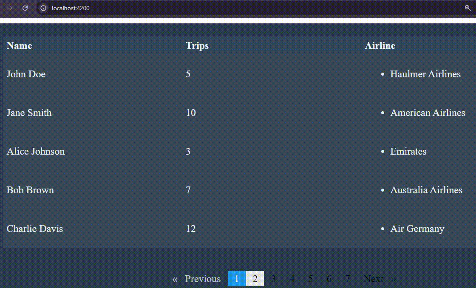The image size is (476, 288).
Task: Select the Bob Brown name cell
Action: coord(30,190)
